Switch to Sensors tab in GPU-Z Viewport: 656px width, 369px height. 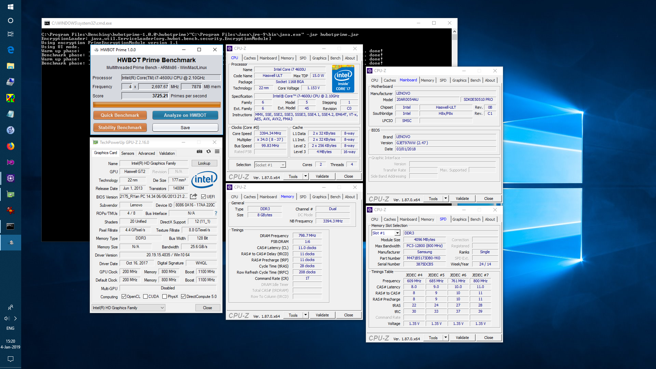click(x=127, y=153)
